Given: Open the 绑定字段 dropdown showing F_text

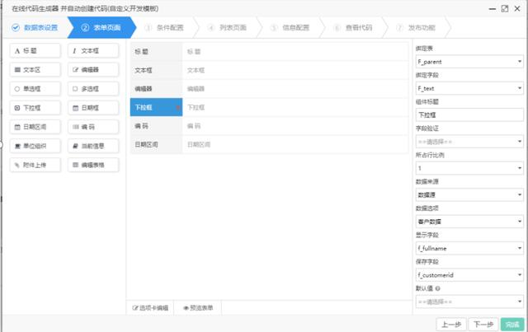Looking at the screenshot, I should point(469,88).
